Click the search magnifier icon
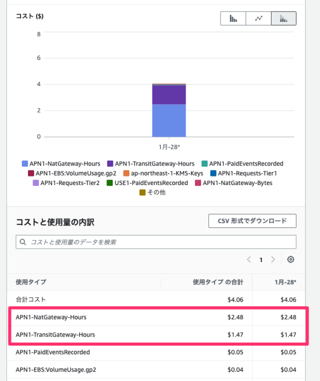 point(23,242)
